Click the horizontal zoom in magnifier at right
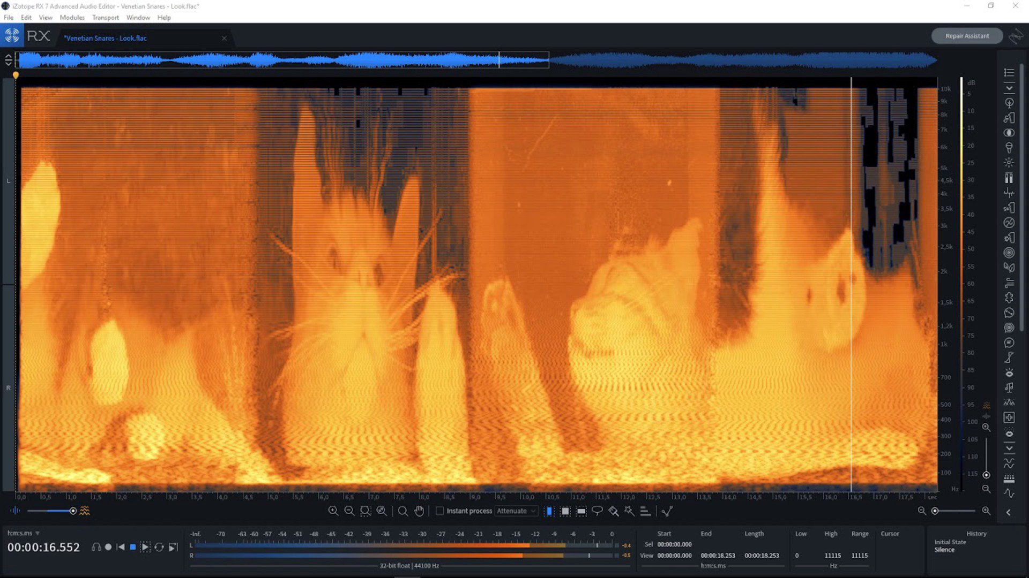The width and height of the screenshot is (1029, 578). pos(986,511)
